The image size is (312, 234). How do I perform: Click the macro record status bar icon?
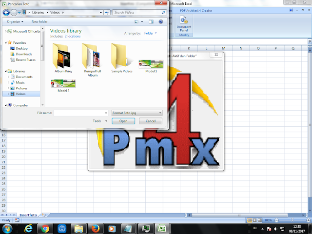tap(18, 220)
